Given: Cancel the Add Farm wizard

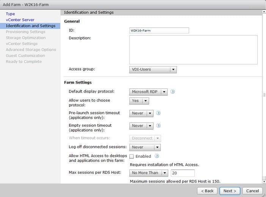Looking at the screenshot, I should click(x=252, y=191).
